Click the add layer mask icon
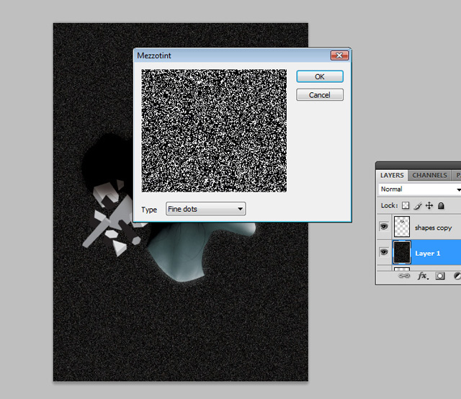The image size is (461, 399). 439,276
